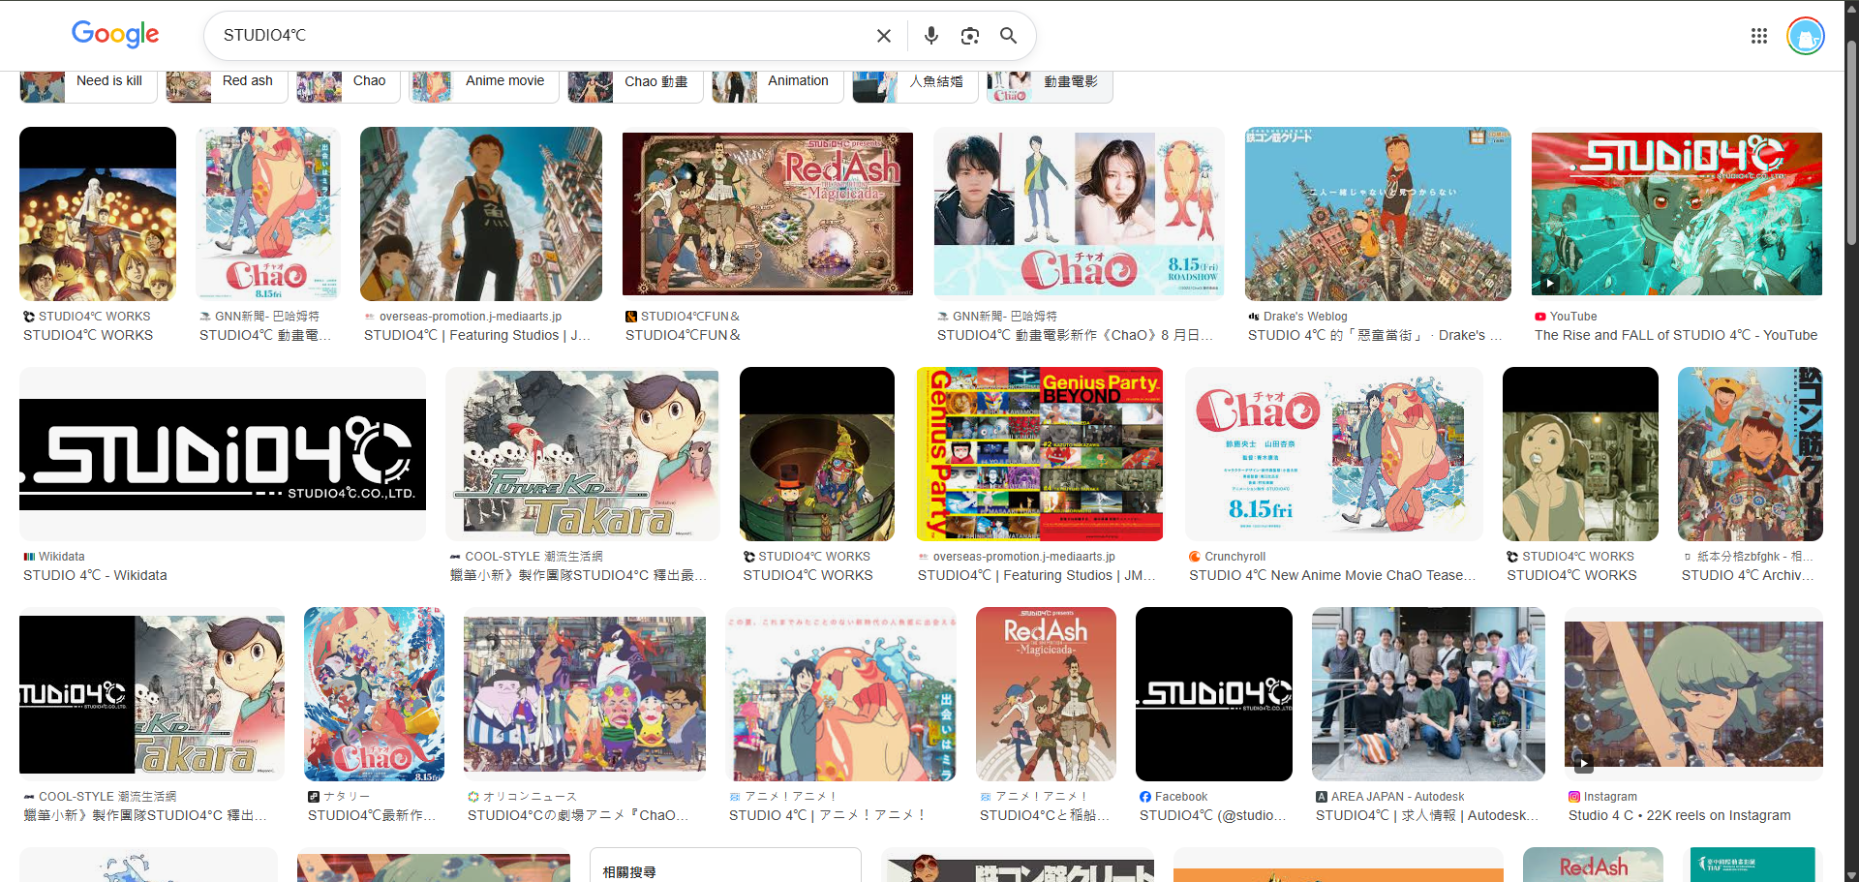Open "The Rise and FALL of STUDIO 4°C" link

[x=1675, y=335]
